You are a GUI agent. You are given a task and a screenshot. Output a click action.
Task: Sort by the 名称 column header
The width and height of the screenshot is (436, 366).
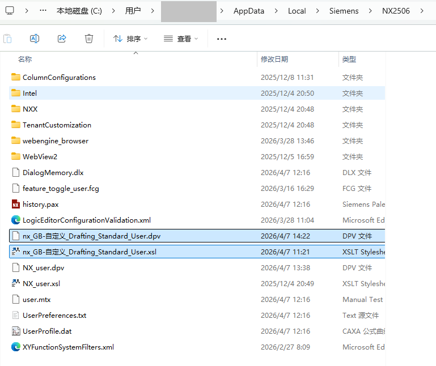[25, 59]
